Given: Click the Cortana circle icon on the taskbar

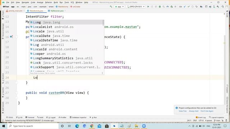Looking at the screenshot, I should [x=62, y=126].
